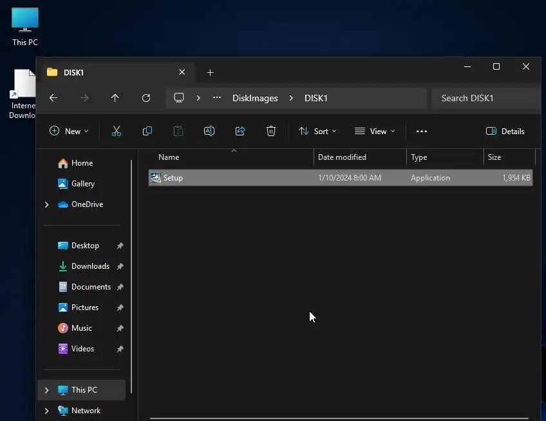Select the Internet Download shortcut on desktop
Screen dimensions: 546x421
pyautogui.click(x=23, y=94)
